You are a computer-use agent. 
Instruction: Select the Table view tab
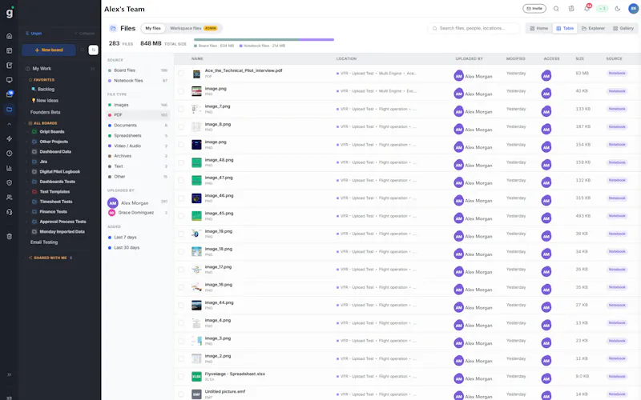pos(565,28)
